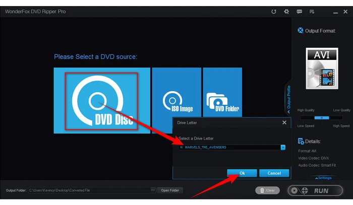Click the Output Format film reel icon

[301, 30]
